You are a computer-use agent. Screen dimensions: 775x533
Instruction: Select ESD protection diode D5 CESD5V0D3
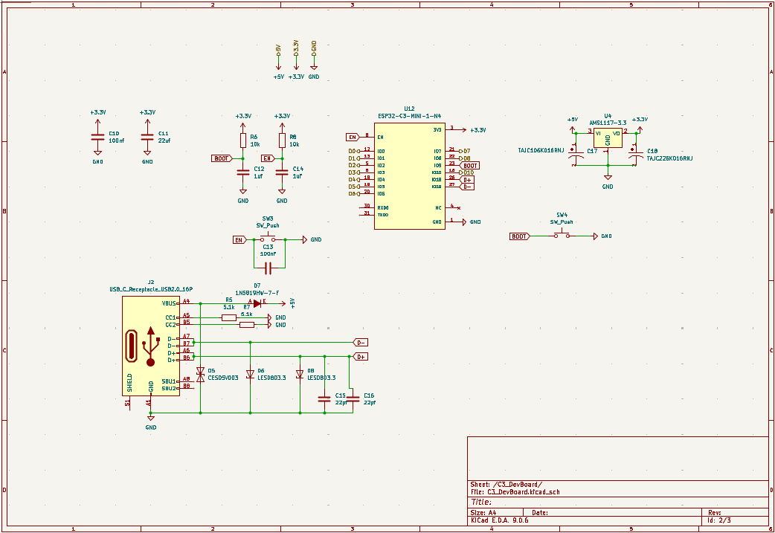[x=199, y=373]
